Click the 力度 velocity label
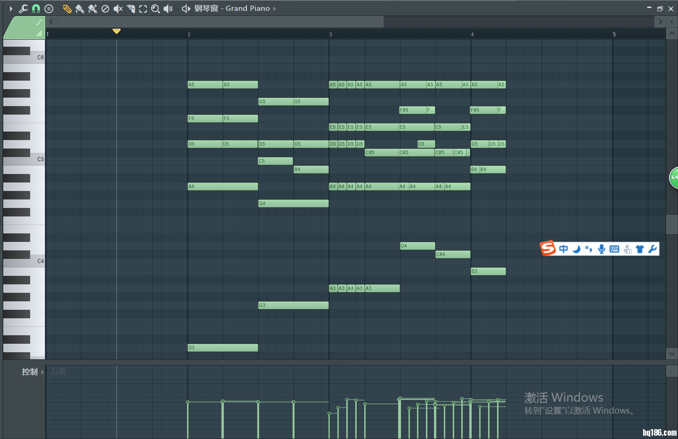678x439 pixels. point(58,372)
